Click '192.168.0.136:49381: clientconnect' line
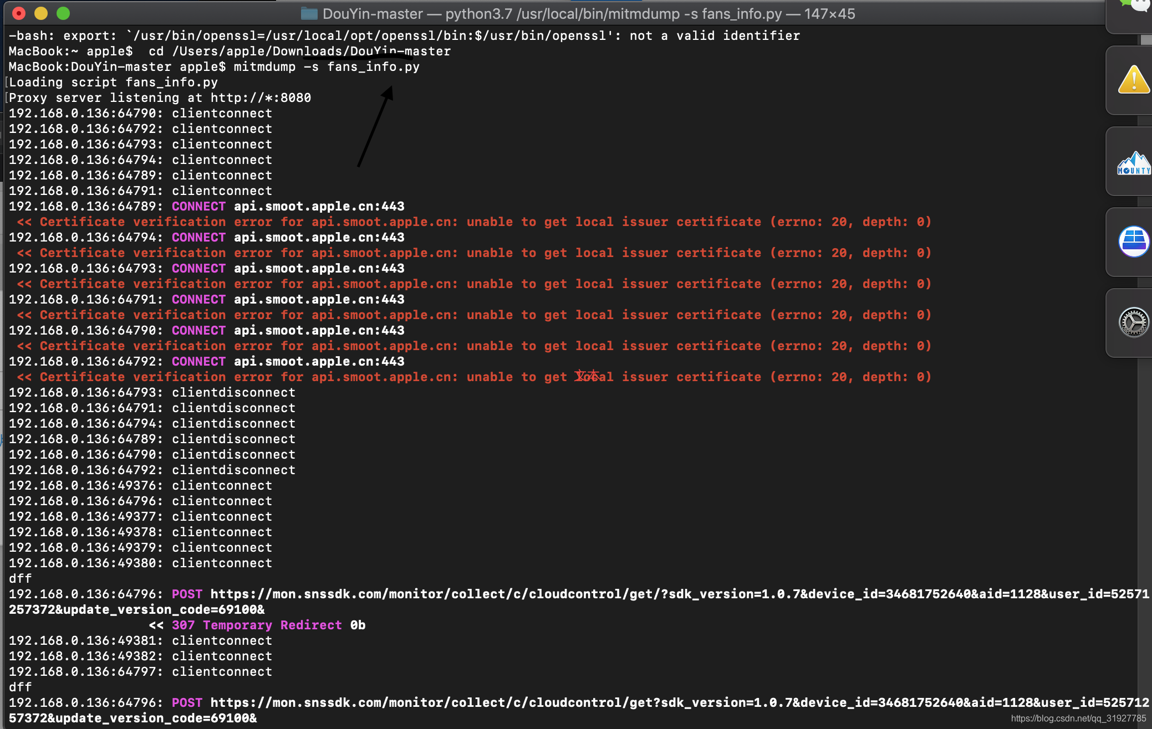This screenshot has width=1152, height=729. (140, 640)
